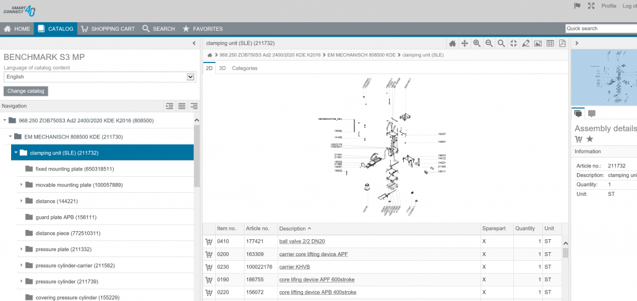The image size is (637, 301).
Task: Go to the HOME menu item
Action: point(17,29)
